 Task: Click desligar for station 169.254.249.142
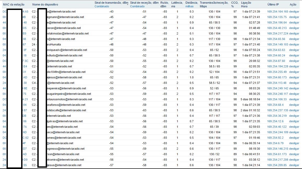coord(294,88)
